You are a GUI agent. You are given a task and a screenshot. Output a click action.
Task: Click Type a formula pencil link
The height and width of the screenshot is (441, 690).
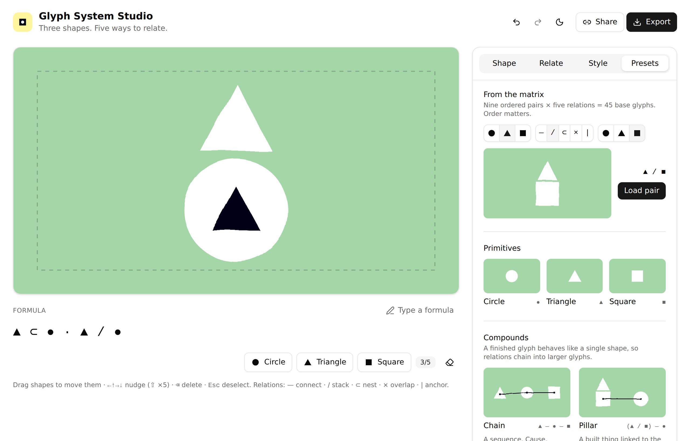coord(420,310)
